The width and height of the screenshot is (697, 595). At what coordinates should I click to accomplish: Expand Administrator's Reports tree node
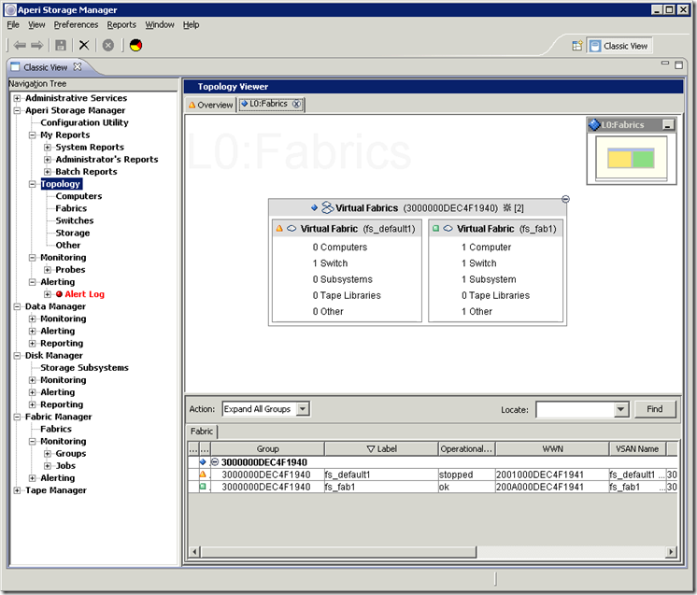pos(48,160)
